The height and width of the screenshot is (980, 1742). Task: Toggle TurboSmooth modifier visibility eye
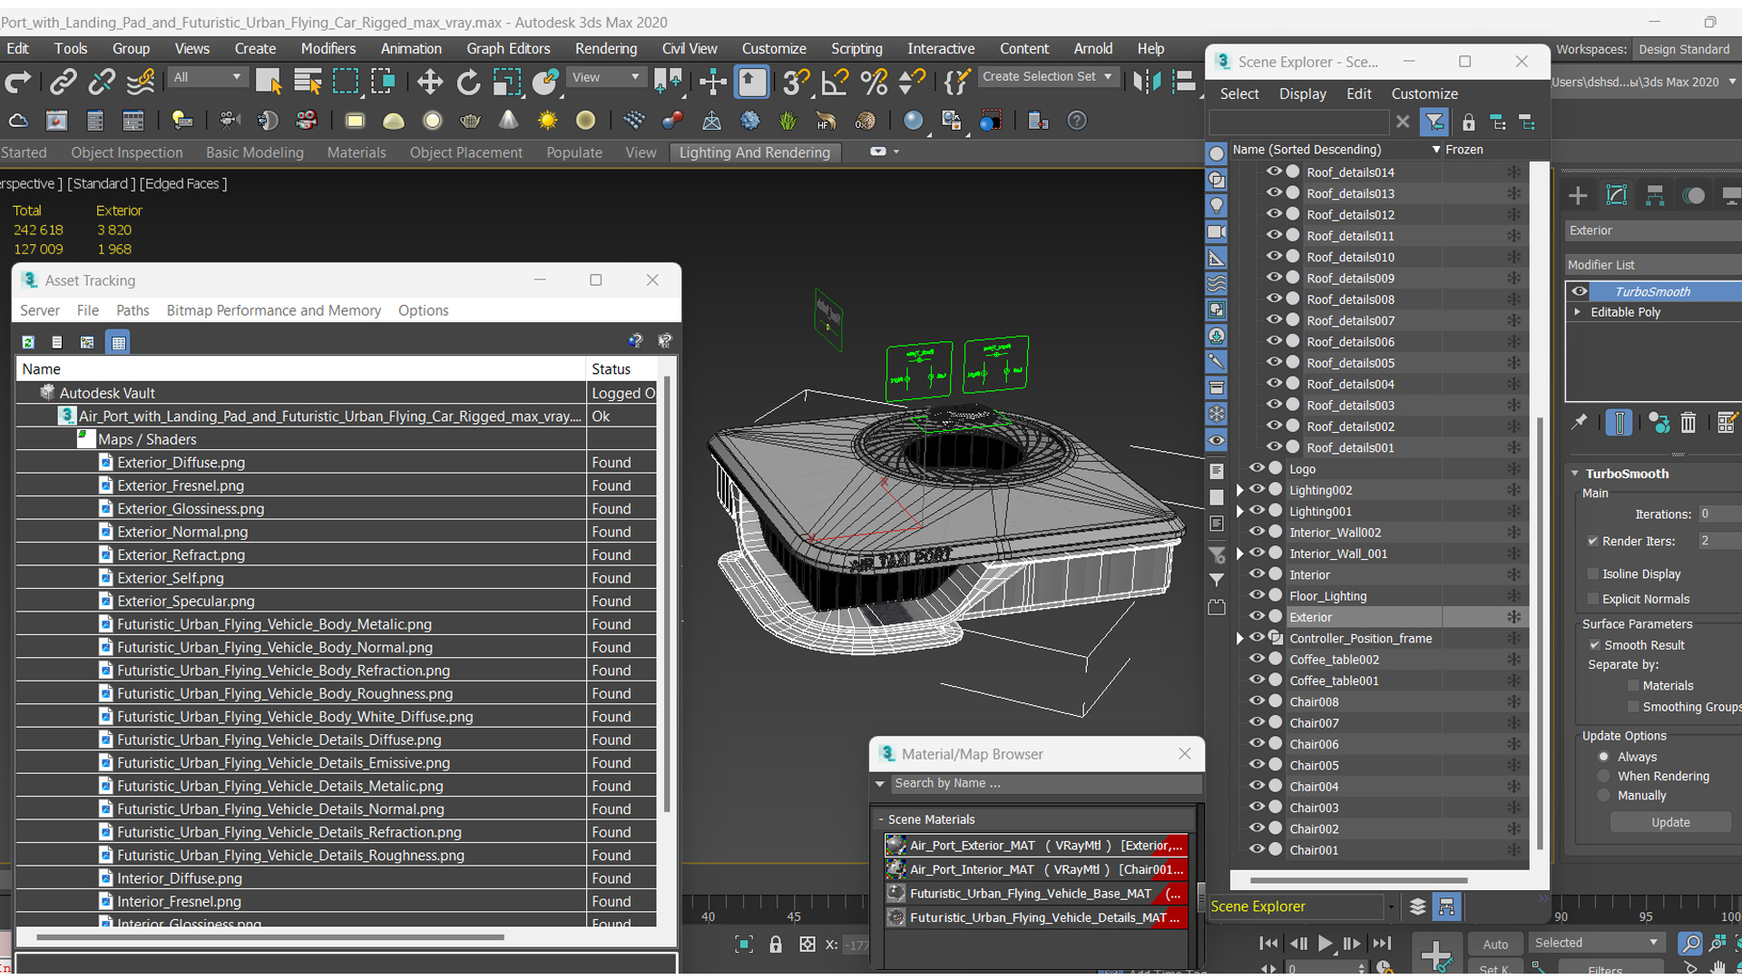(x=1580, y=291)
